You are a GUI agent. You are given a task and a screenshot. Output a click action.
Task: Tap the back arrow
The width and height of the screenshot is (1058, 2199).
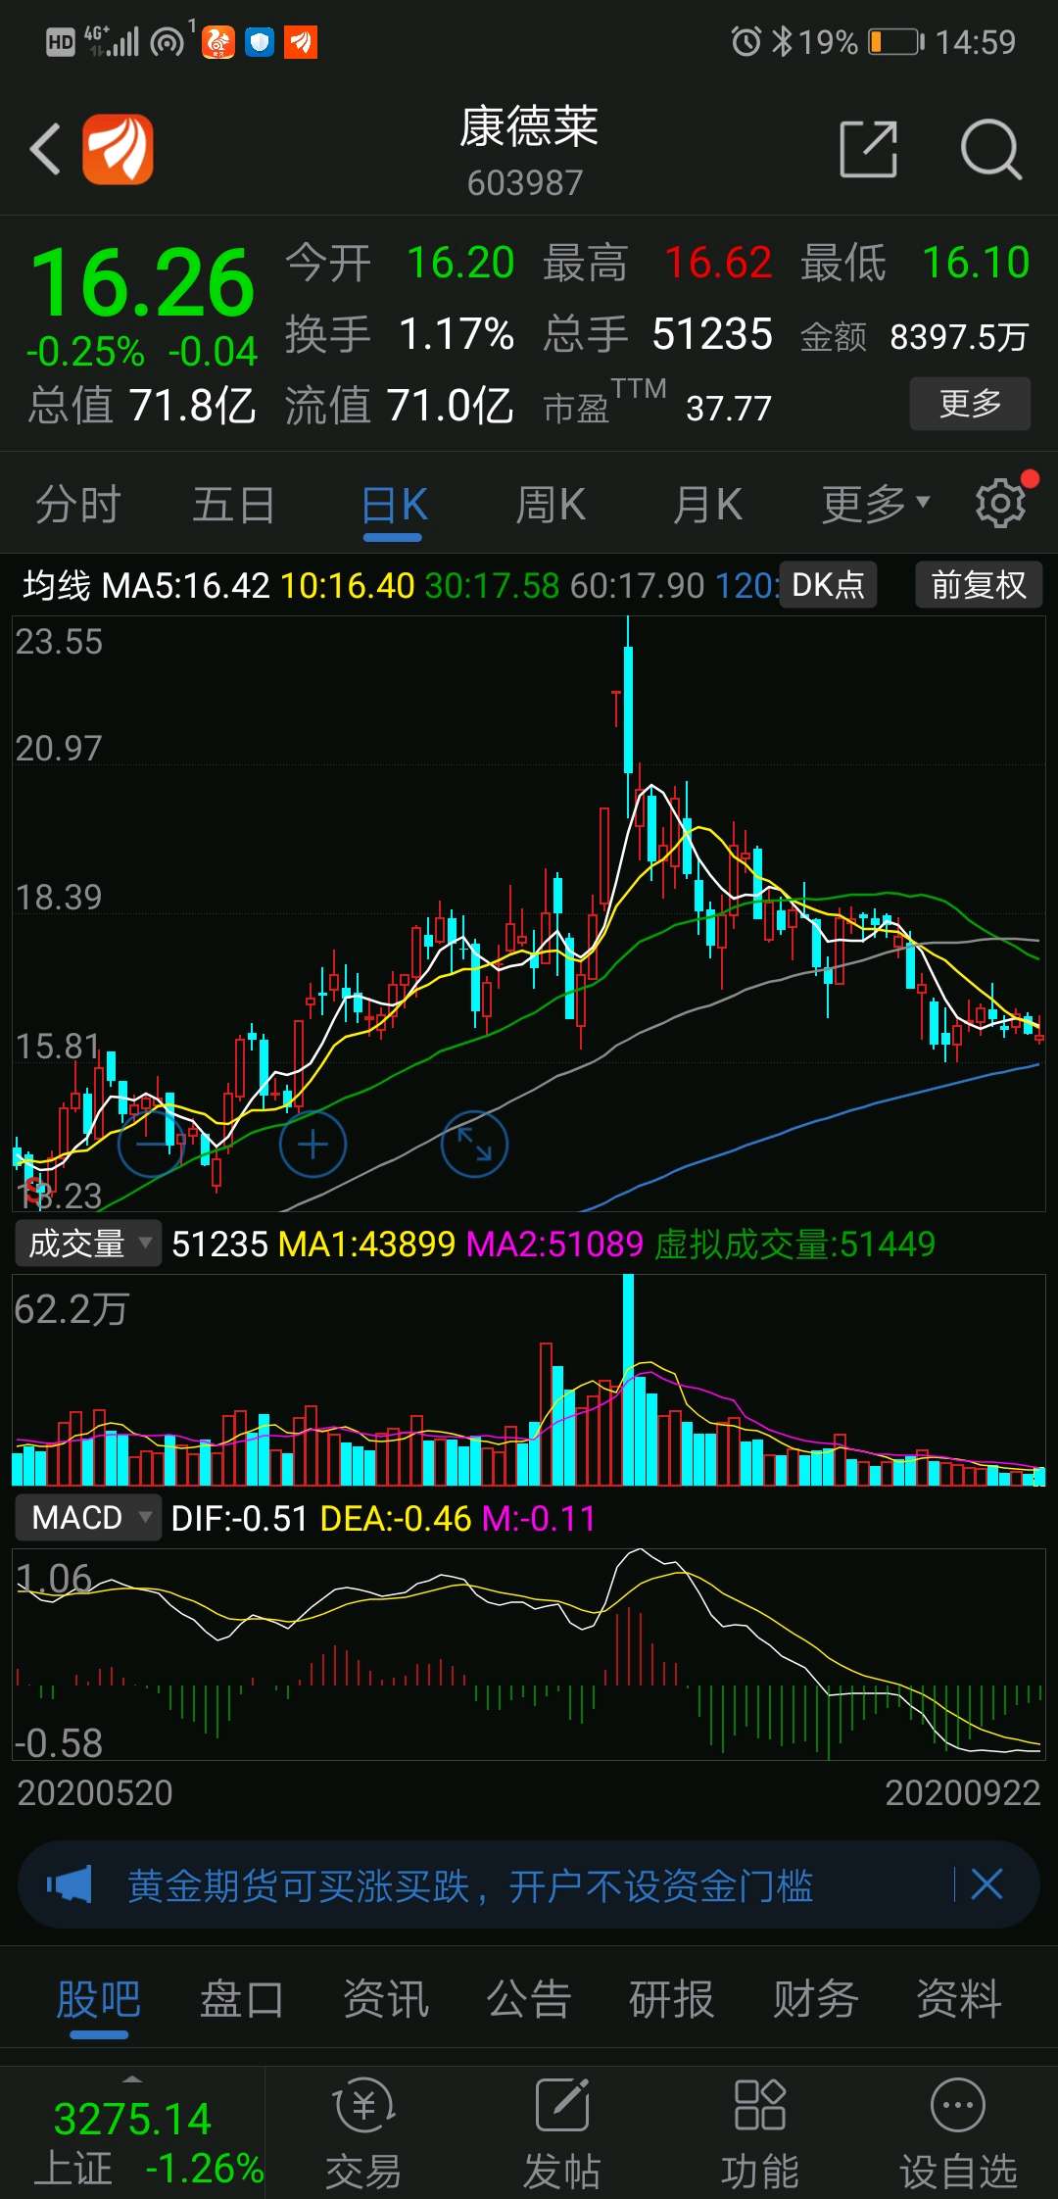click(x=45, y=149)
